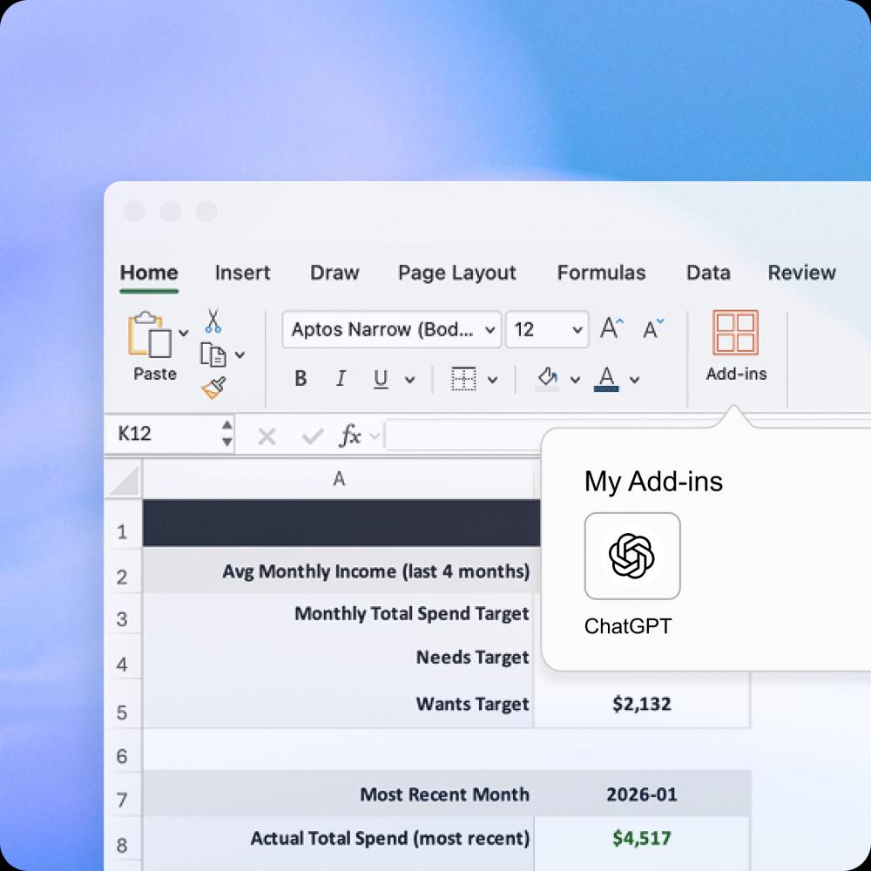Select the Format Painter brush icon
The image size is (871, 871).
point(214,388)
